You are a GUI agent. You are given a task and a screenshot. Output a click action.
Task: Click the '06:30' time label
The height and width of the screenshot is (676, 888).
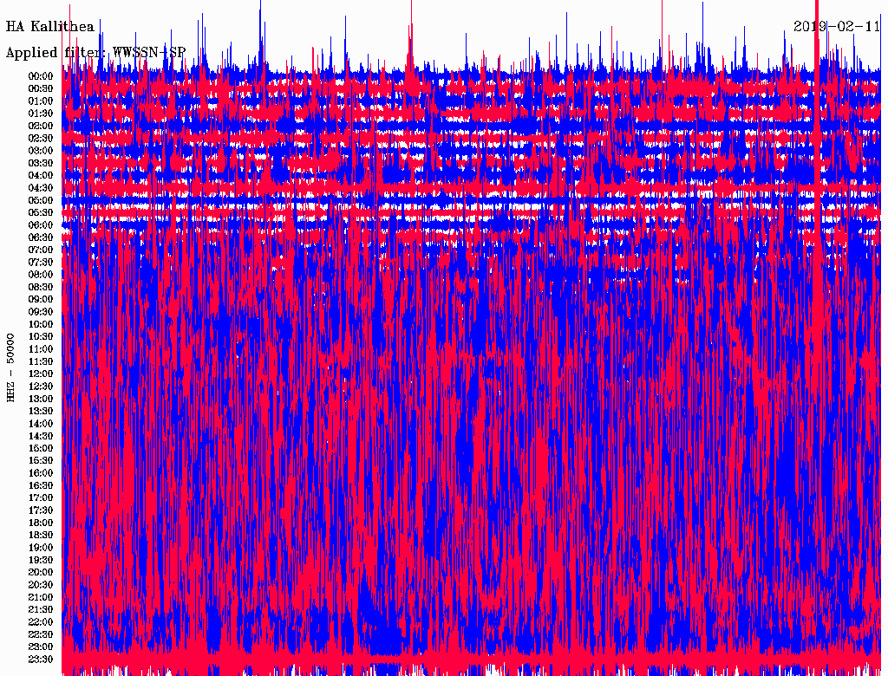[41, 237]
